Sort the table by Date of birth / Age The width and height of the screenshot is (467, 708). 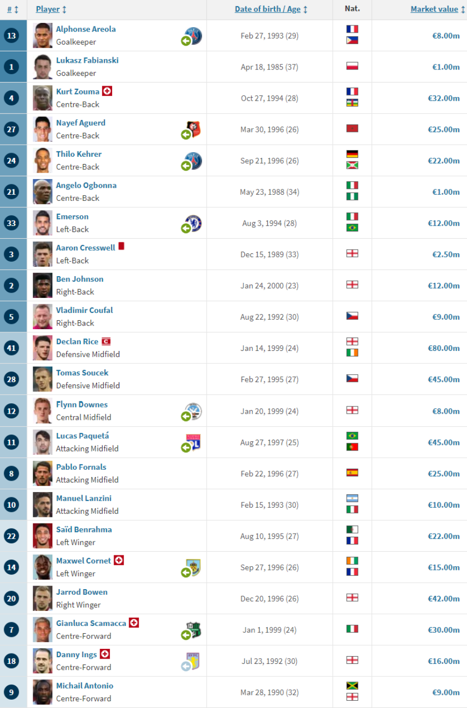point(267,9)
